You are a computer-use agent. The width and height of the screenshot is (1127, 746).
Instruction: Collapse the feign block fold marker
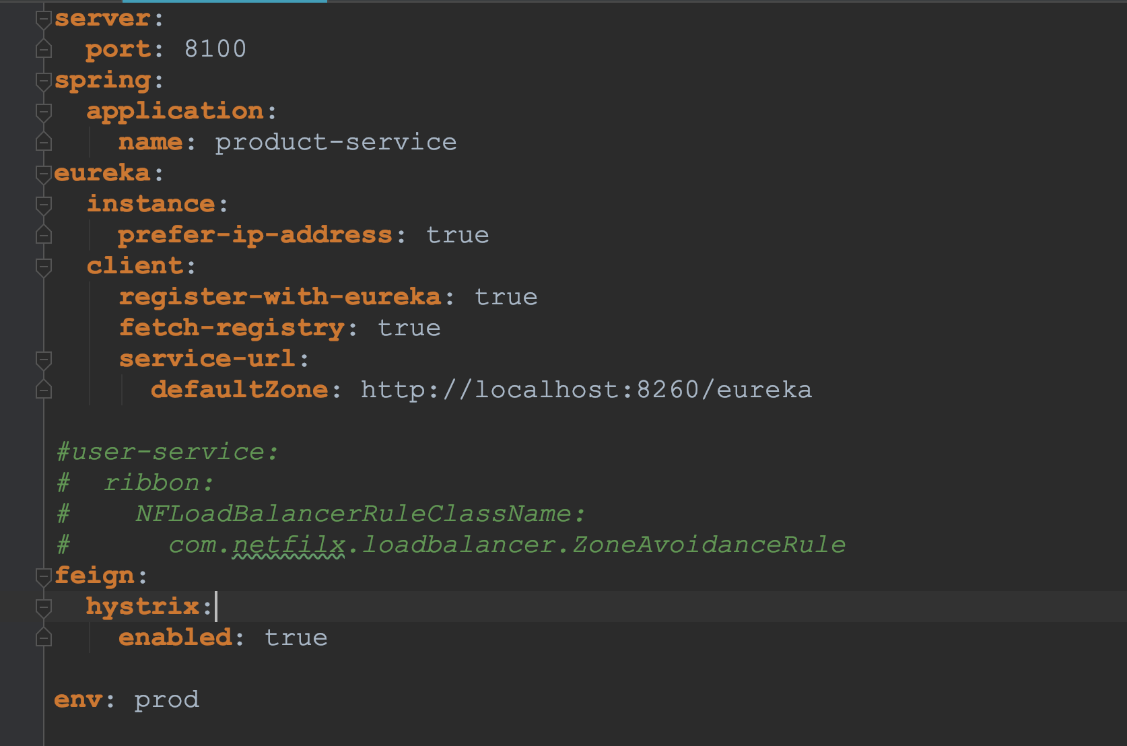click(44, 576)
